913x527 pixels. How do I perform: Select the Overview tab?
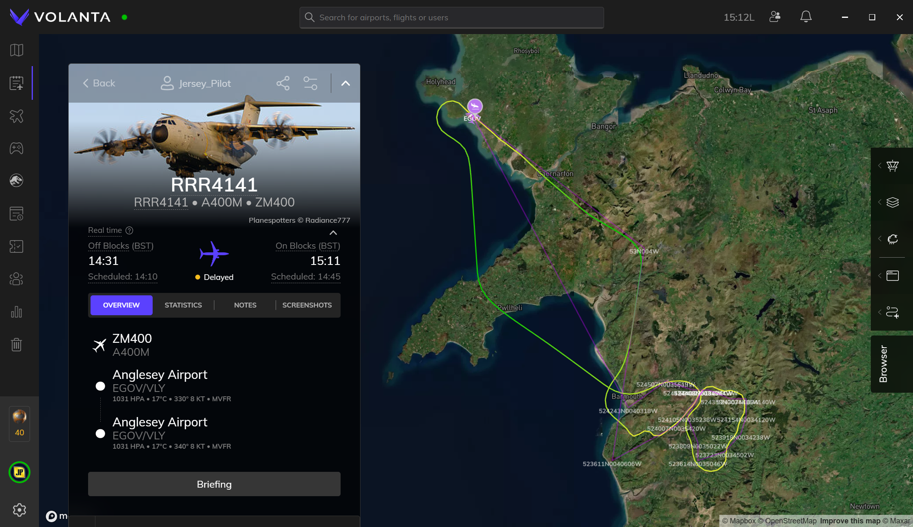(x=121, y=305)
